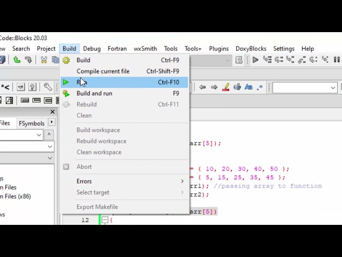Screen dimensions: 342x257
Task: Toggle the match case Aa icon
Action: (248, 87)
